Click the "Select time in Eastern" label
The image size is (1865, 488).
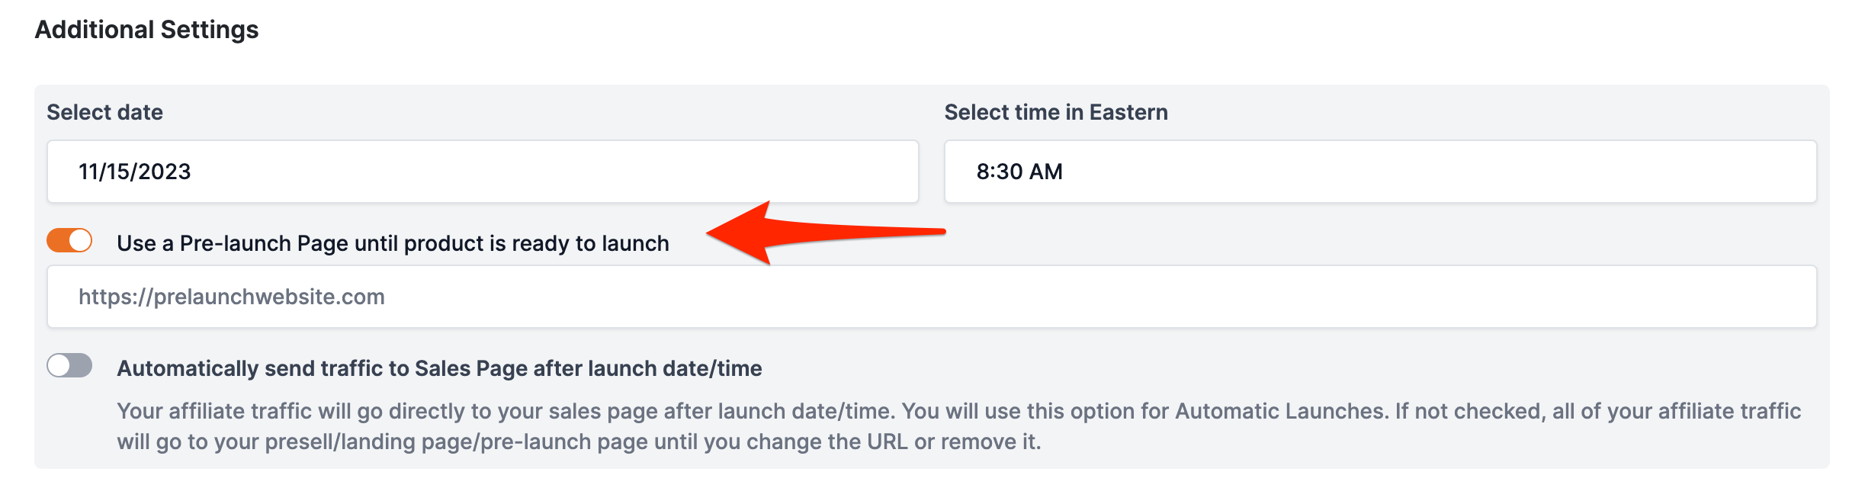point(1056,112)
